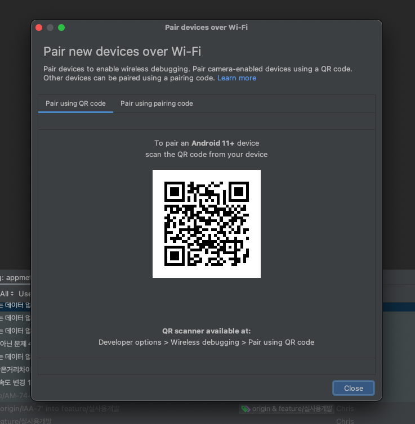The width and height of the screenshot is (415, 424).
Task: Click the origin & feature branch tag icon
Action: 246,409
